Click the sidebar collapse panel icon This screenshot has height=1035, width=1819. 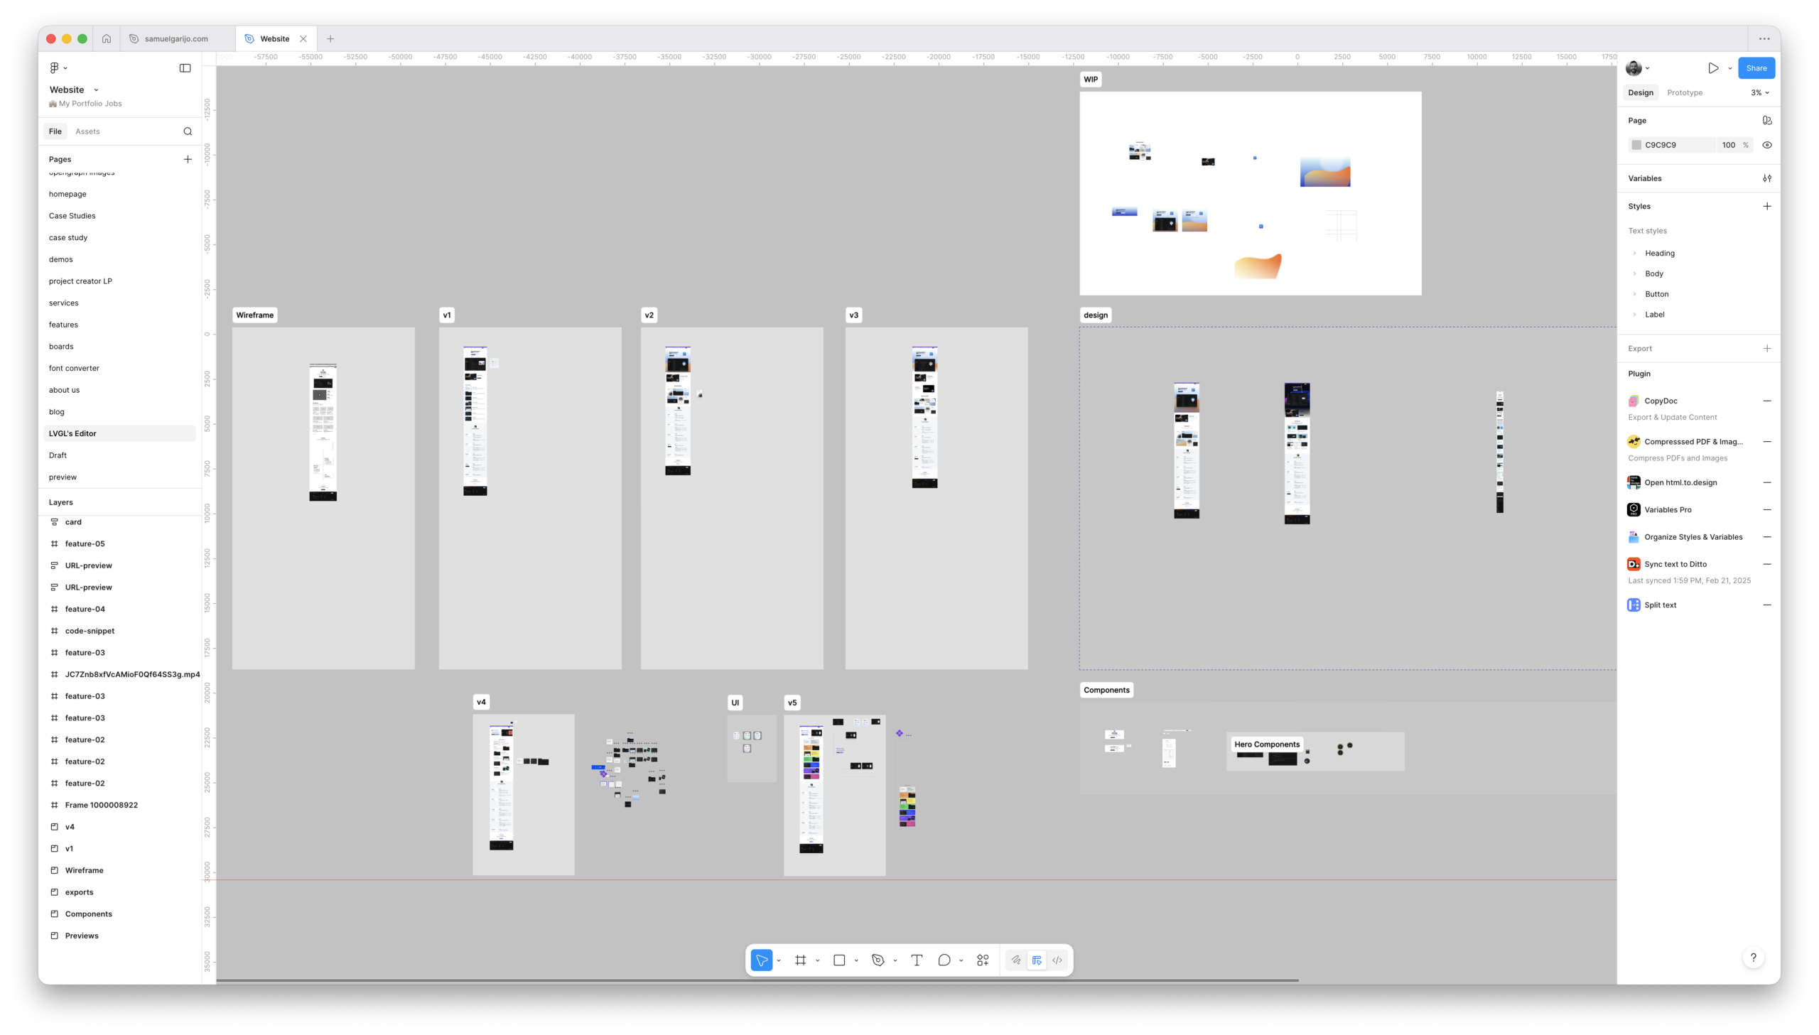tap(185, 68)
